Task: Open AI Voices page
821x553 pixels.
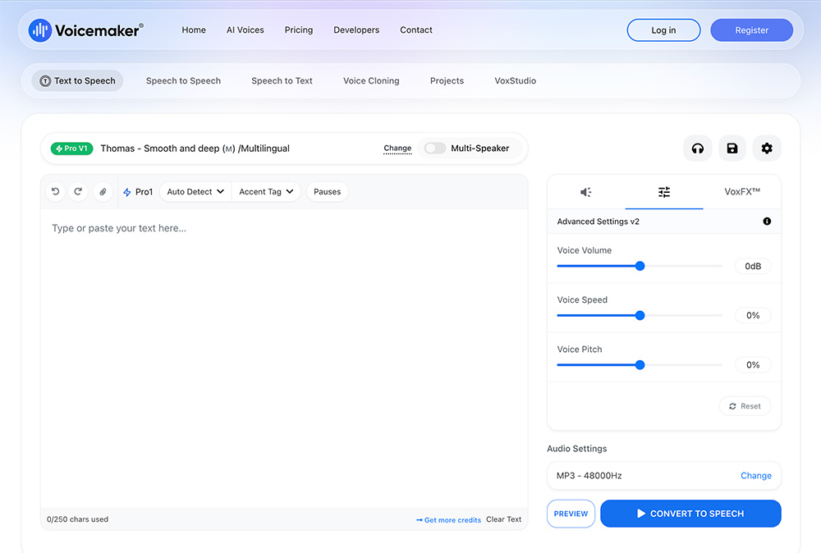Action: (x=245, y=30)
